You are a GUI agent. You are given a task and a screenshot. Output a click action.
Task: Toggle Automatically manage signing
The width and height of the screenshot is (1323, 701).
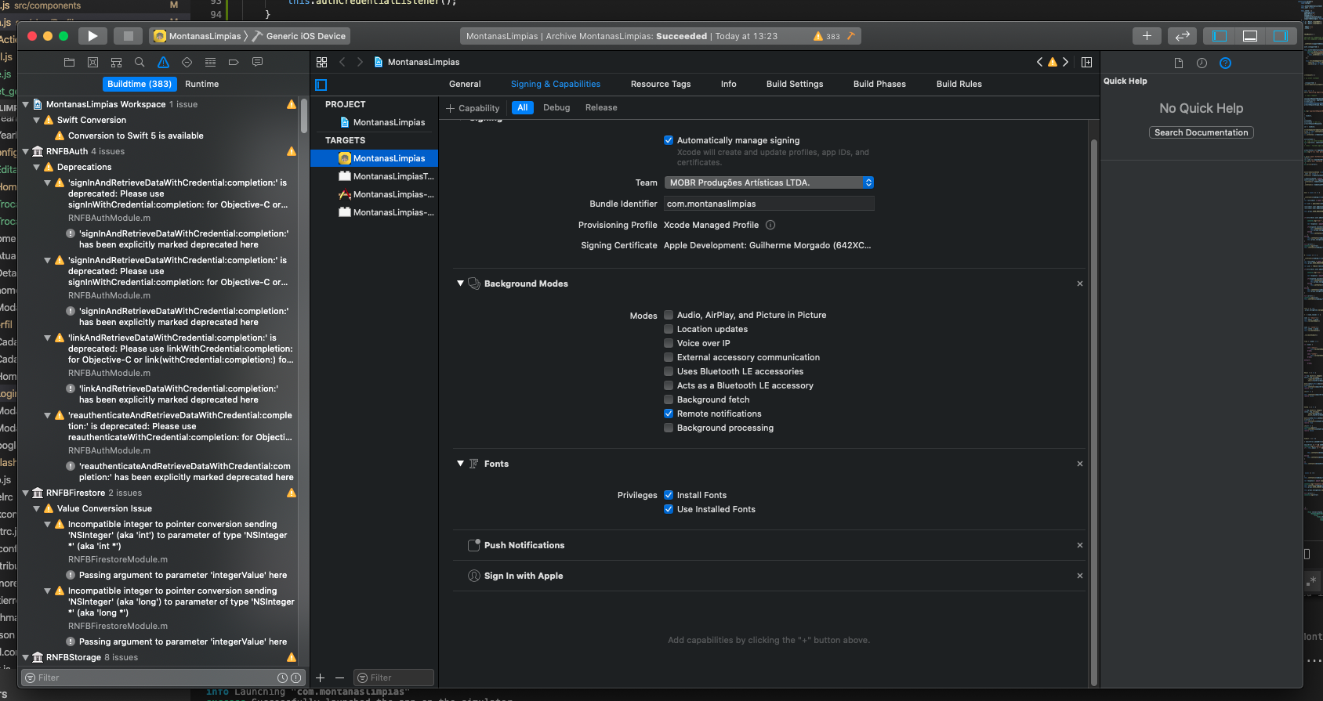(x=669, y=140)
